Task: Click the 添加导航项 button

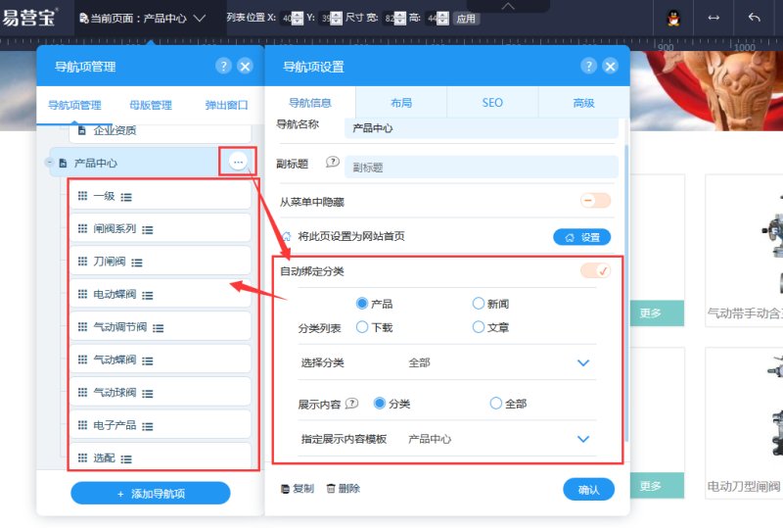Action: click(151, 493)
